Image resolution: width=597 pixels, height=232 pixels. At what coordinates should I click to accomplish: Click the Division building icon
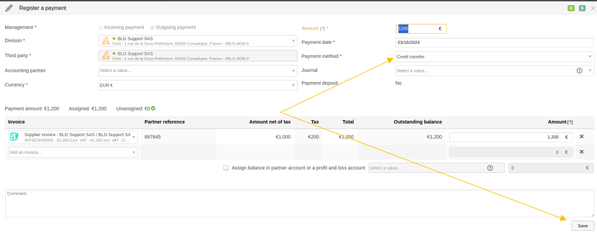coord(106,41)
